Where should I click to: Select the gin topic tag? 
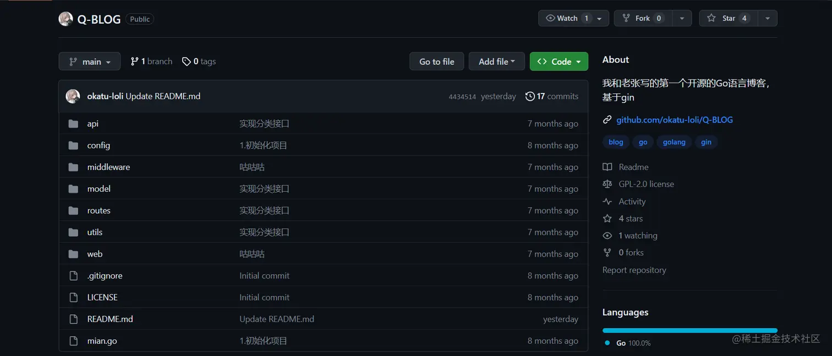706,142
